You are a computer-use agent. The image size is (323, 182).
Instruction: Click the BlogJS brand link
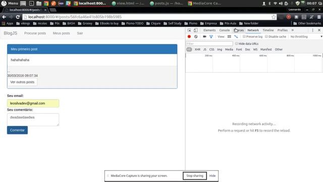coord(10,33)
